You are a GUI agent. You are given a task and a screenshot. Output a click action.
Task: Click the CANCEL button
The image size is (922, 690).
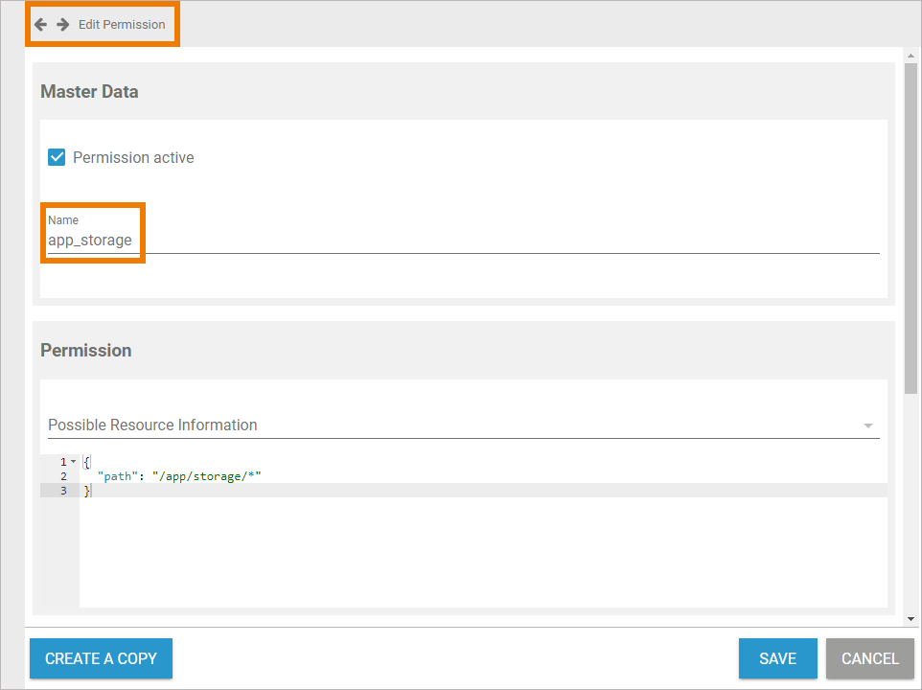pyautogui.click(x=870, y=658)
